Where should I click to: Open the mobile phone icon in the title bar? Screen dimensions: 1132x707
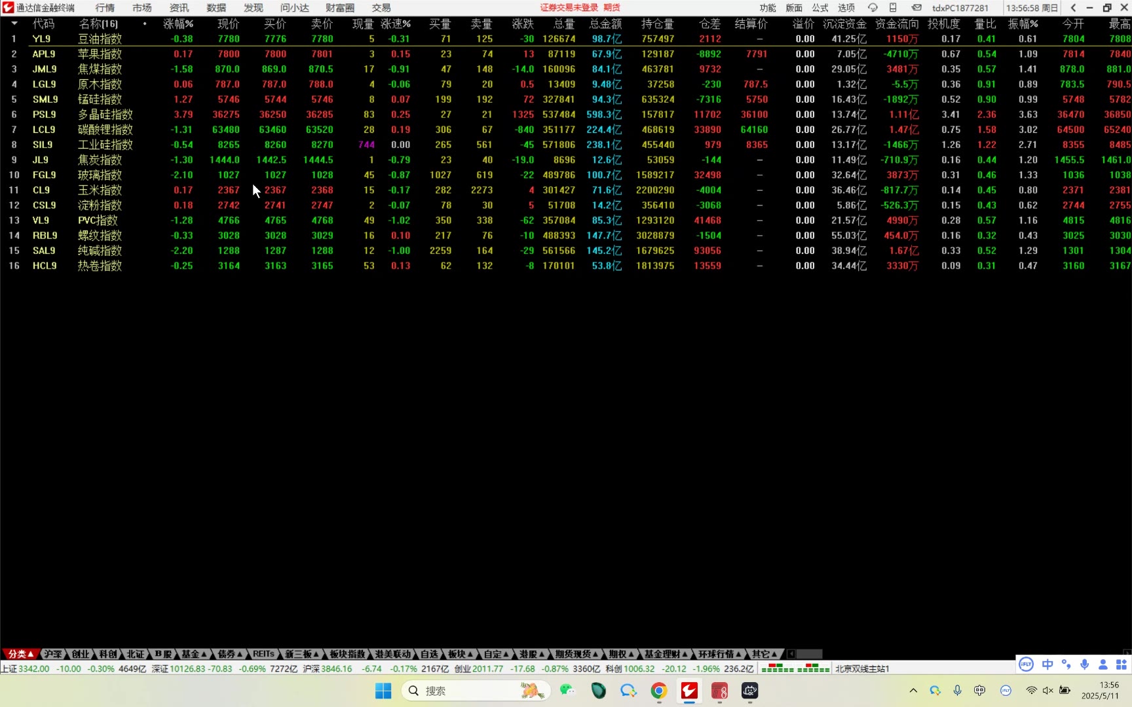click(893, 7)
